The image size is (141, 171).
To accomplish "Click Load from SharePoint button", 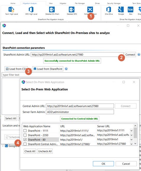I will (x=48, y=69).
